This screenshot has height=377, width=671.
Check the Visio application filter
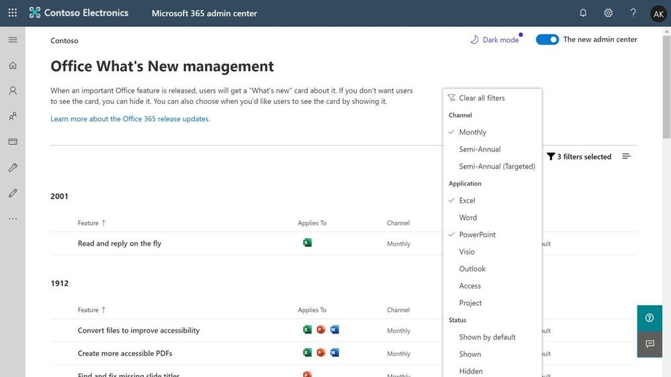click(x=492, y=252)
